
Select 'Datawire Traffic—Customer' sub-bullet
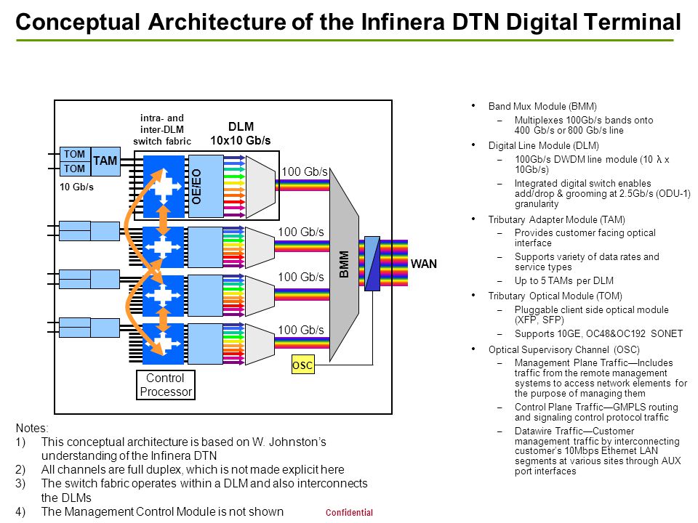pyautogui.click(x=598, y=451)
